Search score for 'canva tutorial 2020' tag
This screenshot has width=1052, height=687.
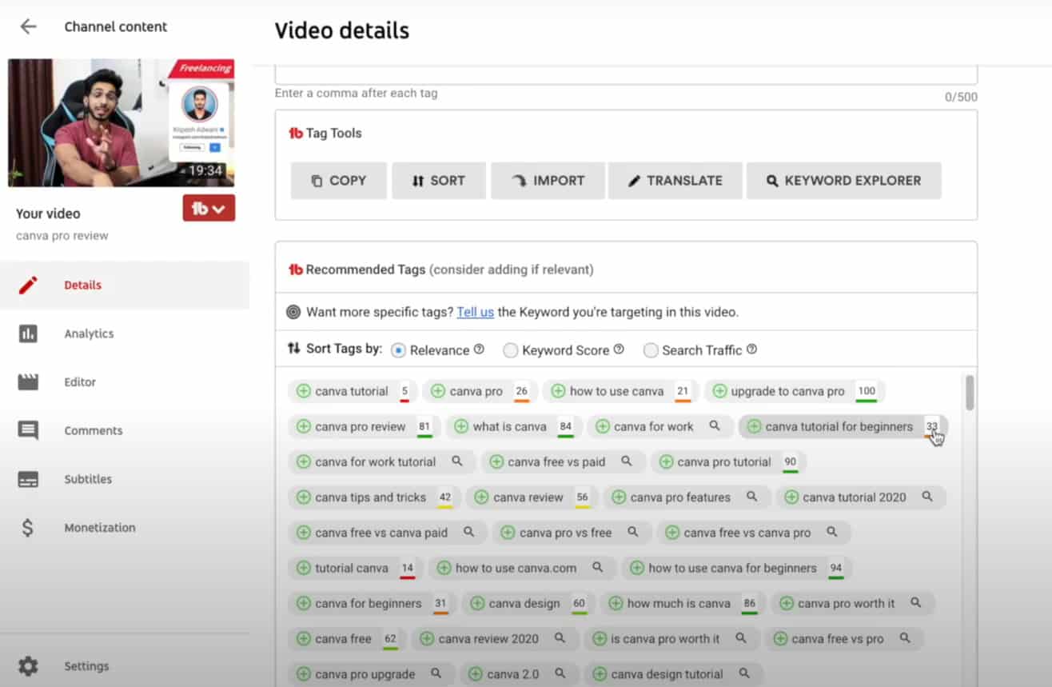[x=927, y=497]
